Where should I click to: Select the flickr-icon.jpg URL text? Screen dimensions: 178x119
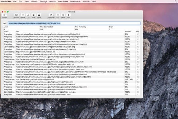pos(46,92)
